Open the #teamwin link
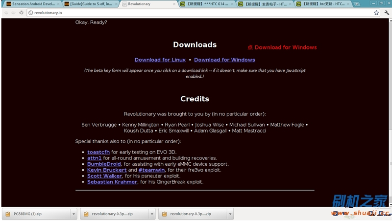Image resolution: width=392 pixels, height=221 pixels. coord(151,170)
